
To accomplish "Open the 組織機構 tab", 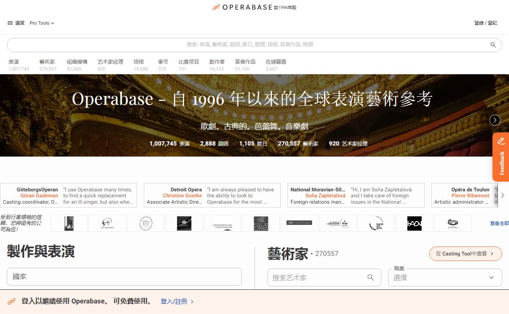I will tap(77, 65).
